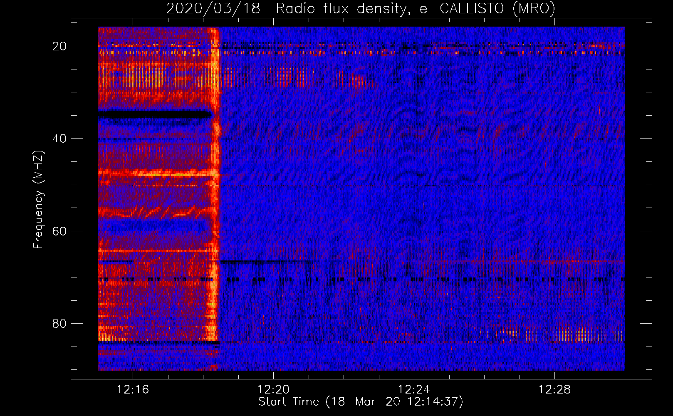This screenshot has width=673, height=416.
Task: Select the 12:20 time tick label
Action: (x=273, y=390)
